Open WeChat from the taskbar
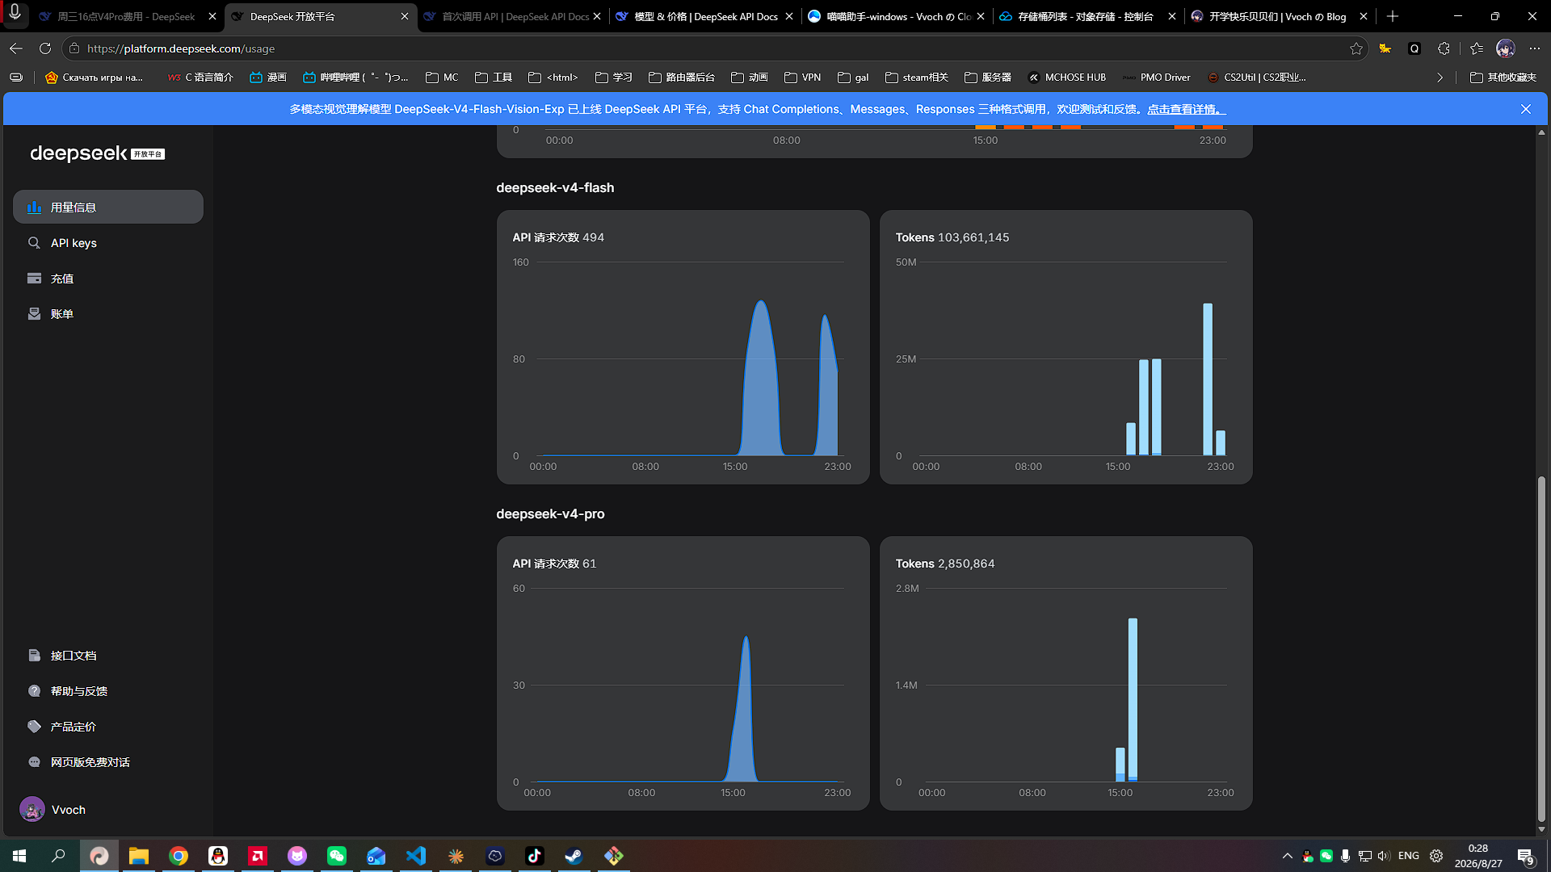Screen dimensions: 1551x872 [337, 856]
